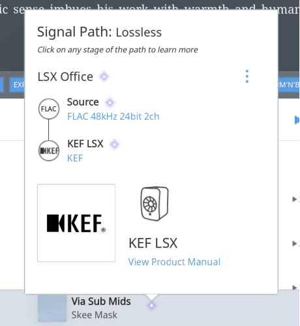Click the blue play arrow at right edge

(x=297, y=120)
